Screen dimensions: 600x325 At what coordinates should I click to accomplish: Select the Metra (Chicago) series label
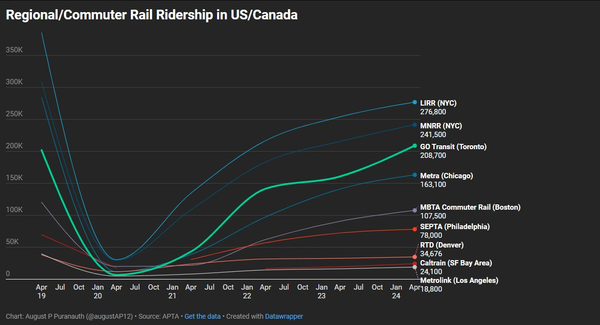446,176
